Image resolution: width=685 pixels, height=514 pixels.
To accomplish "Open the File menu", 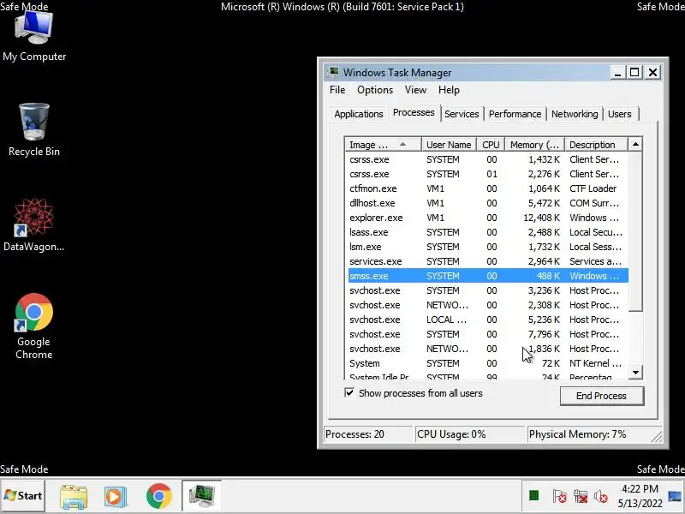I will 337,90.
